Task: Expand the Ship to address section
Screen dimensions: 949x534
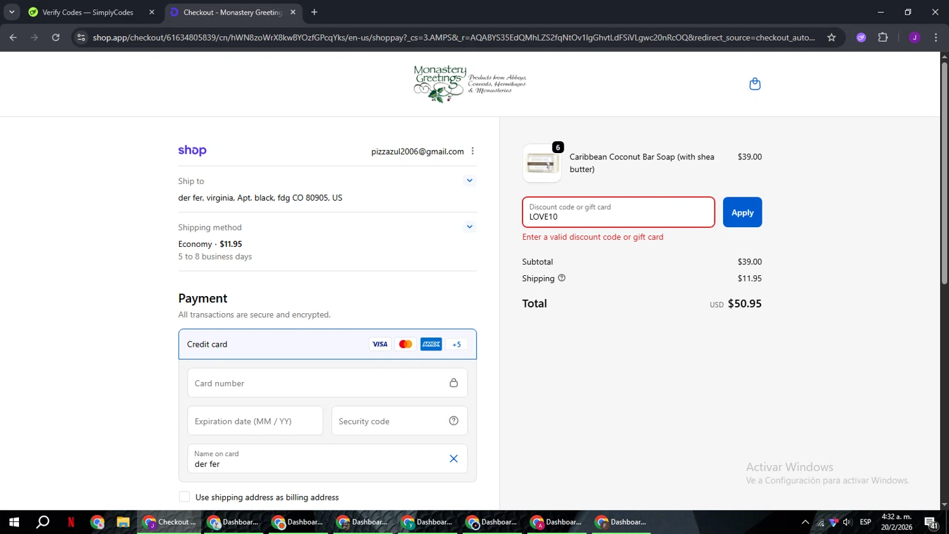Action: [x=469, y=180]
